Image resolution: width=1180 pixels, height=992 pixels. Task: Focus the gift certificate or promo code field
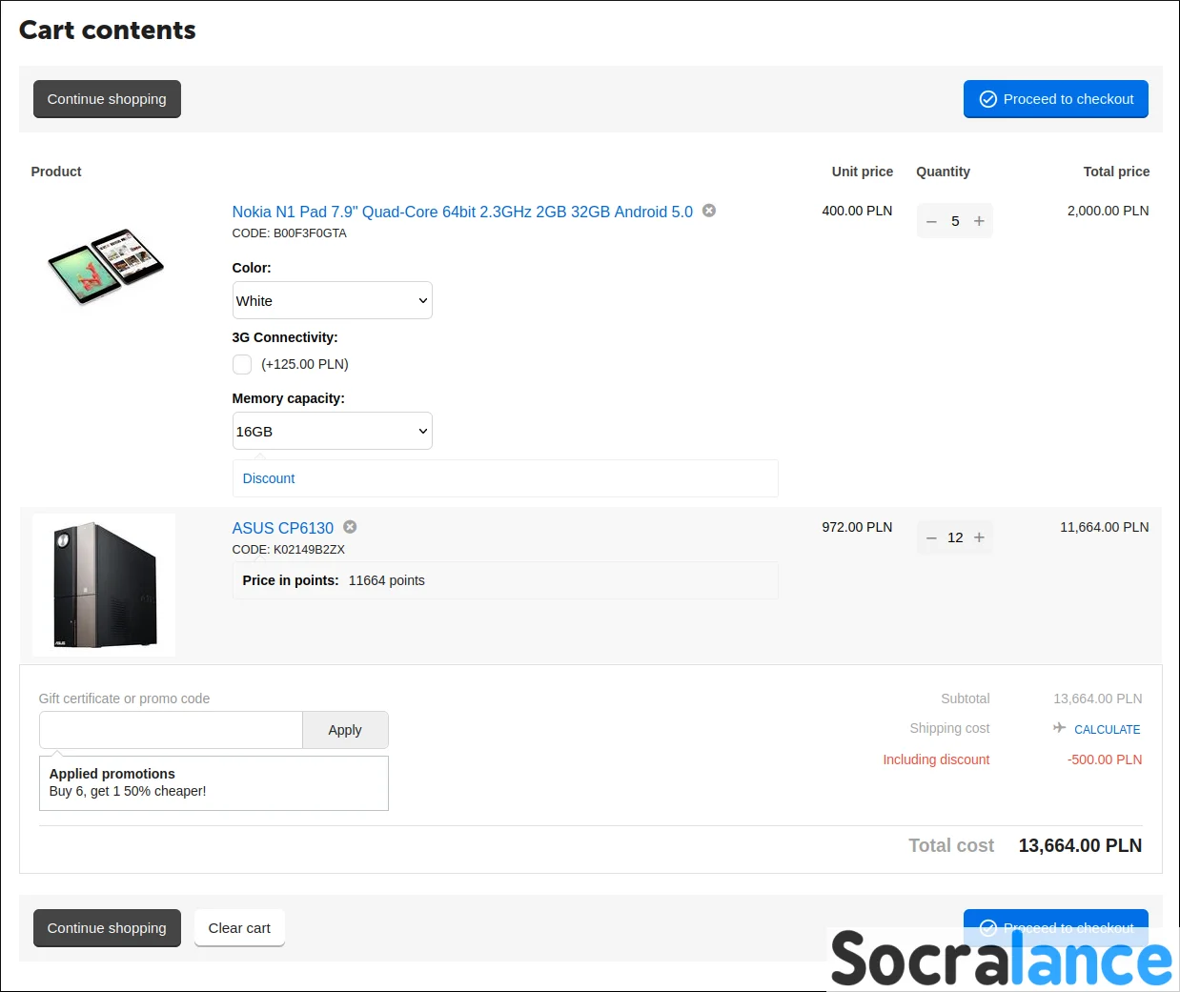click(171, 730)
